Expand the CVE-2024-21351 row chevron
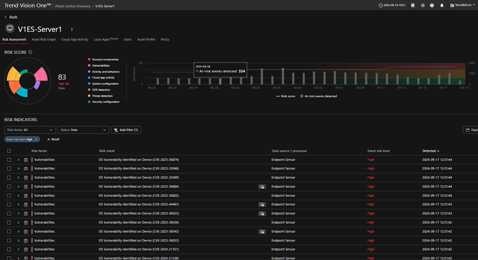The width and height of the screenshot is (478, 260). (19, 249)
